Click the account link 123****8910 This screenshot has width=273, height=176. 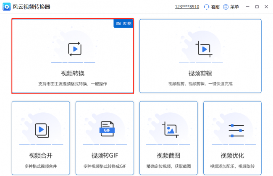point(187,7)
